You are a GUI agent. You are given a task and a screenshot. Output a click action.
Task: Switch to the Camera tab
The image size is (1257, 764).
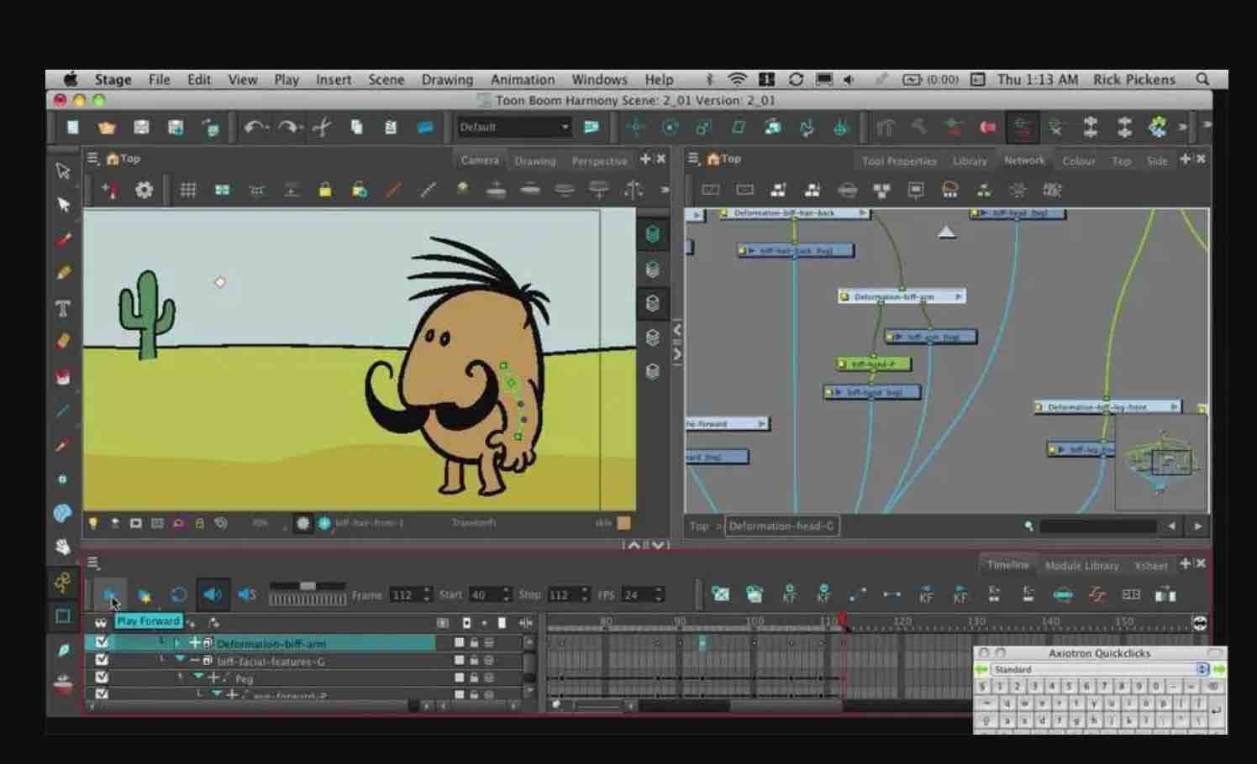point(480,160)
